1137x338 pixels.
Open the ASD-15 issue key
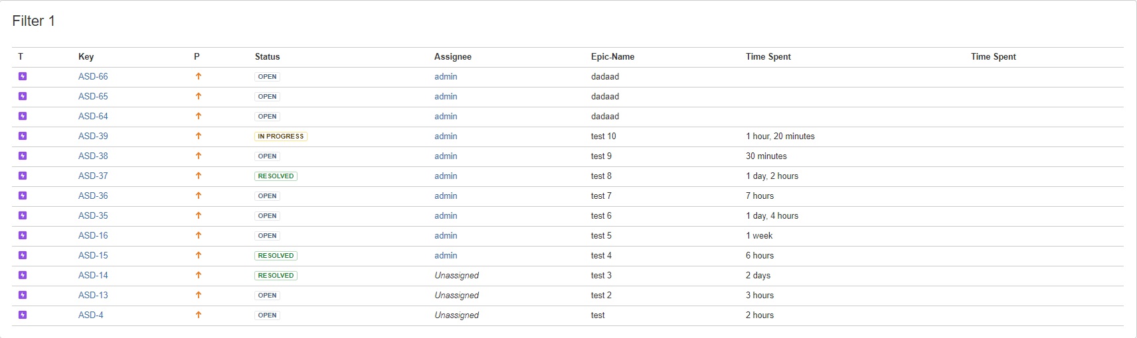click(93, 255)
